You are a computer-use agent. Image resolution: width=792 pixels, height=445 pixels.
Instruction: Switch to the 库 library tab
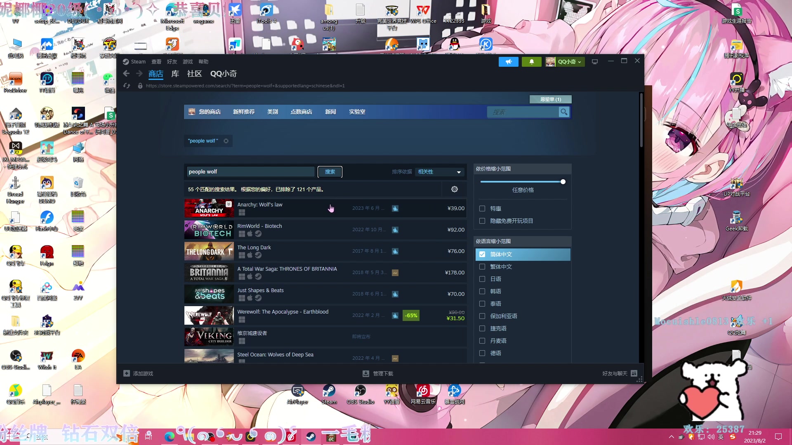pyautogui.click(x=175, y=74)
